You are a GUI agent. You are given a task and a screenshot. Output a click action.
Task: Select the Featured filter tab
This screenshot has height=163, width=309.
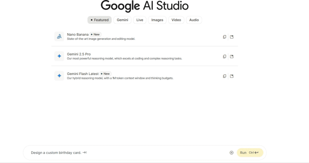(100, 20)
